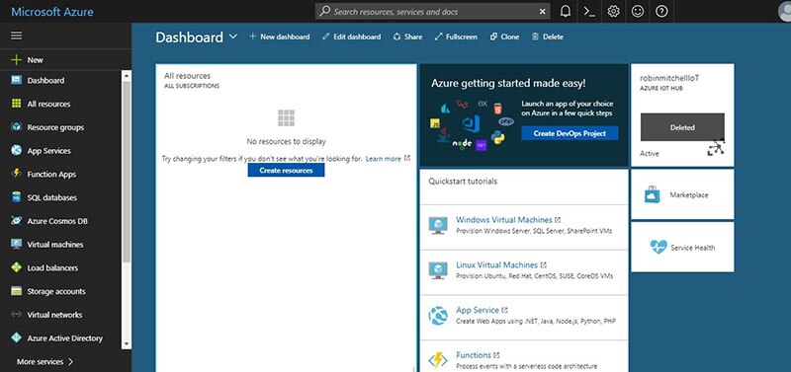Click the feedback smiley icon

click(638, 12)
